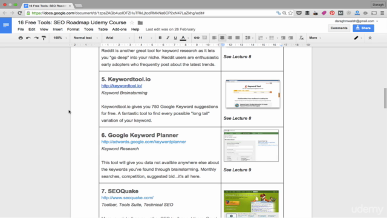387x218 pixels.
Task: Click the SEOQuake screenshot thumbnail
Action: point(252,204)
